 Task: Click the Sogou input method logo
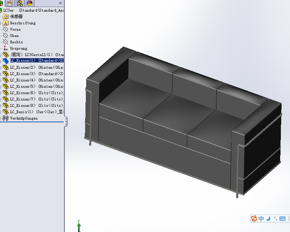[x=254, y=219]
